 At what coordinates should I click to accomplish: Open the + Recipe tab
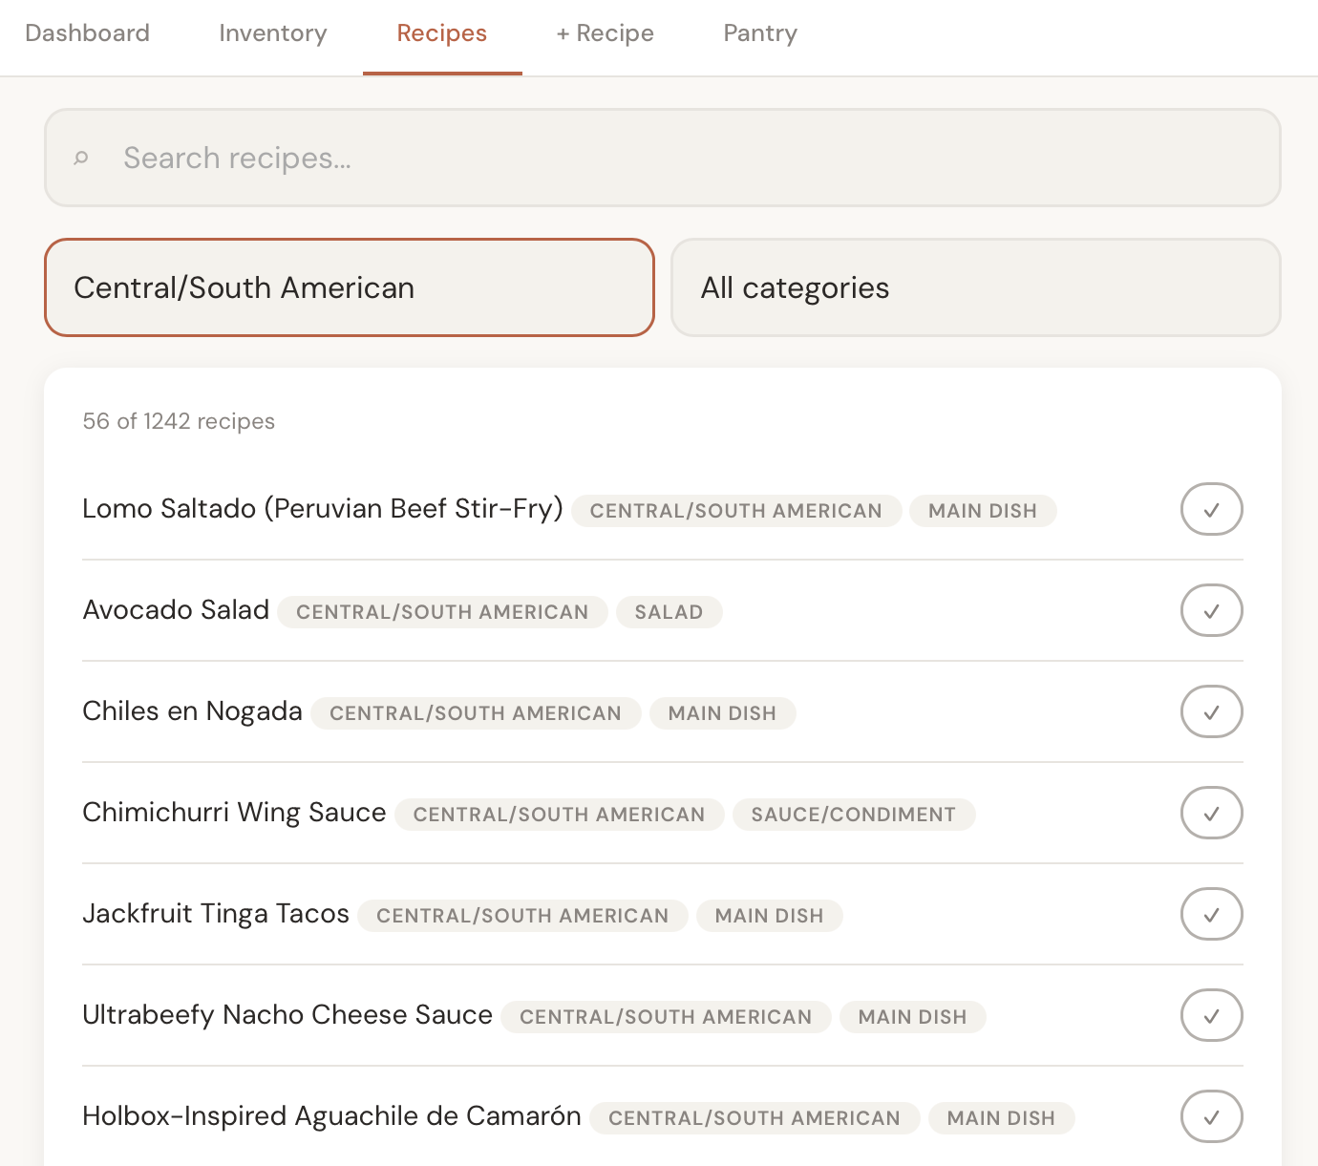coord(606,33)
